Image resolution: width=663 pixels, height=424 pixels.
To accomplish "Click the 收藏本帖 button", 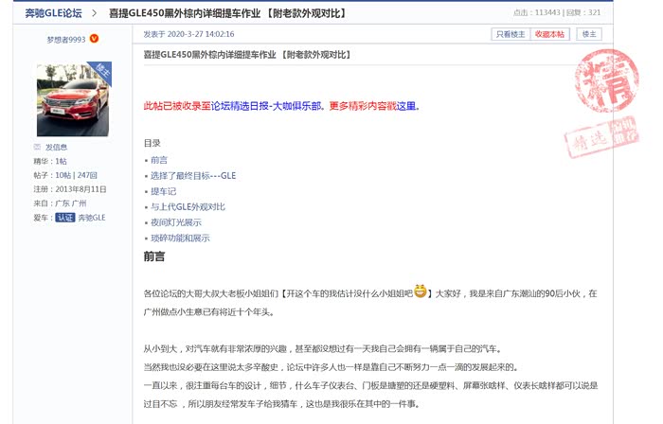I will point(549,34).
